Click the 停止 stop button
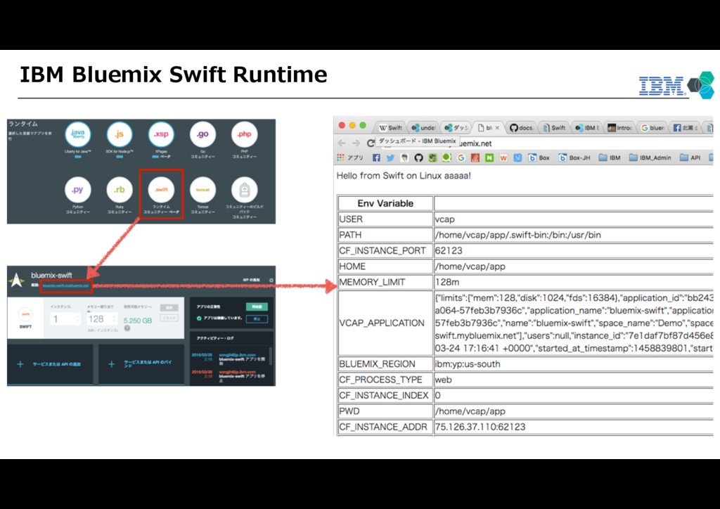Screen dimensions: 720x509 (x=257, y=319)
